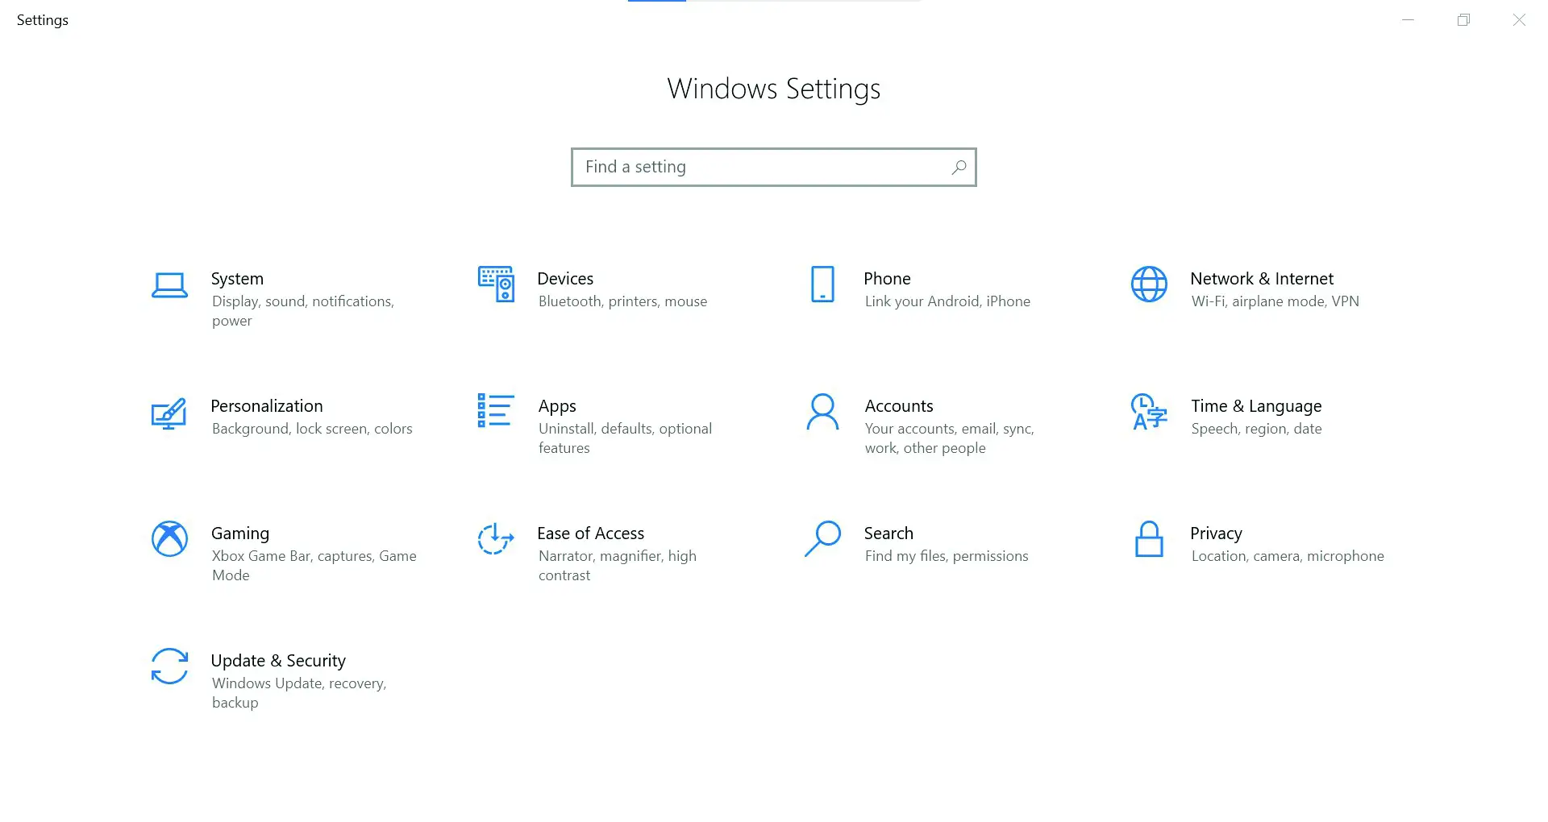Click the 'Wi-Fi, airplane mode, VPN' description
Viewport: 1548px width, 822px height.
click(x=1275, y=301)
